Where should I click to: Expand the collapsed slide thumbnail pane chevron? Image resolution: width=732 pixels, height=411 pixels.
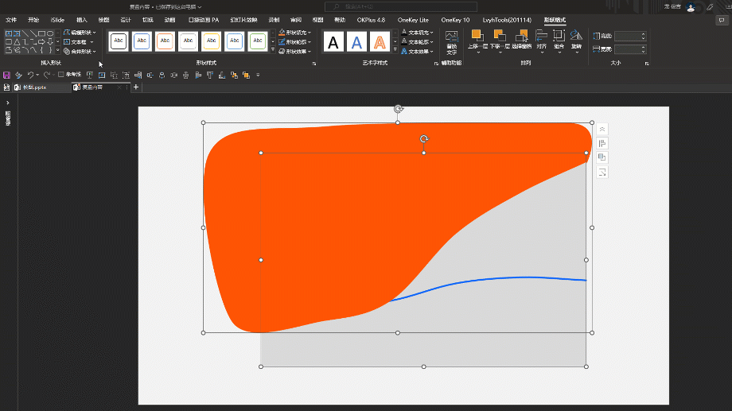[x=7, y=103]
